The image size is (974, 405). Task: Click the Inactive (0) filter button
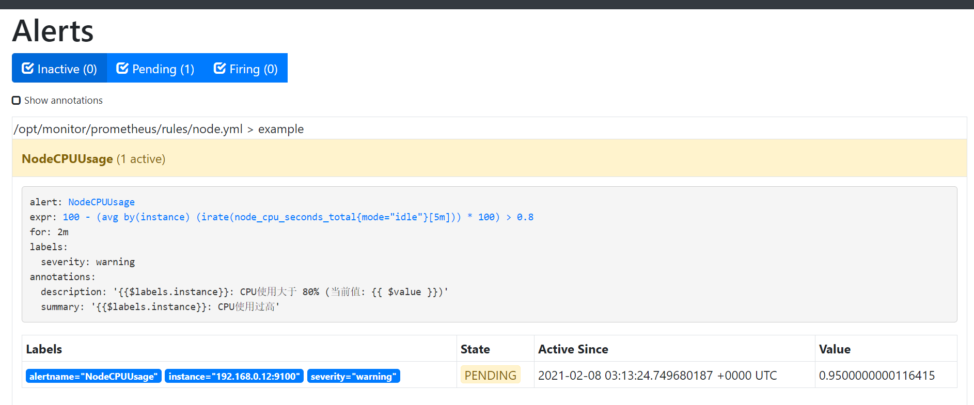(59, 68)
